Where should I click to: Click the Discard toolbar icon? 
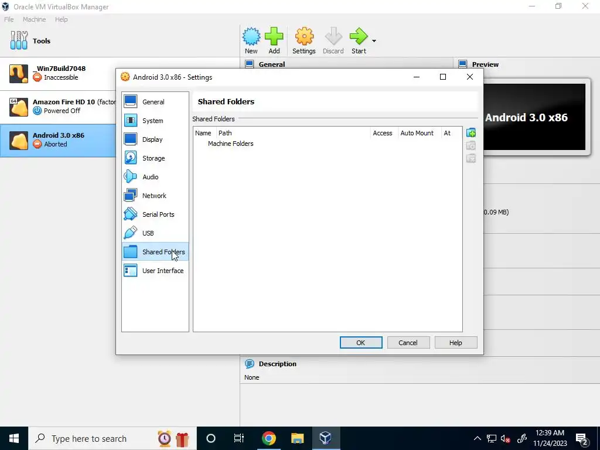click(333, 40)
